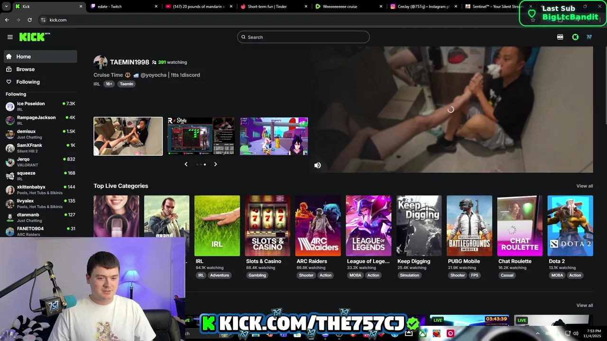The width and height of the screenshot is (607, 341).
Task: Switch to the Weeeeeeeeee cruise tab
Action: click(349, 7)
